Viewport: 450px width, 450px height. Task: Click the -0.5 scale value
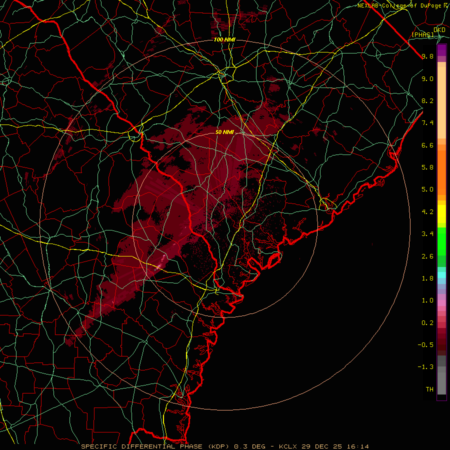tap(425, 345)
